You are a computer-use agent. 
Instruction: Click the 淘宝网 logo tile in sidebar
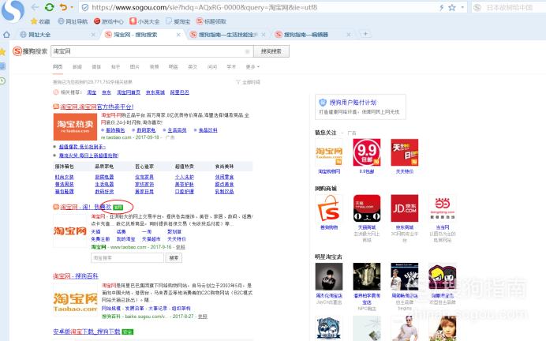pyautogui.click(x=329, y=152)
